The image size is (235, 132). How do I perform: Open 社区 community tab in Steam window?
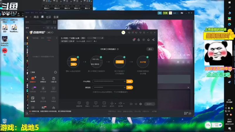[x=48, y=17]
